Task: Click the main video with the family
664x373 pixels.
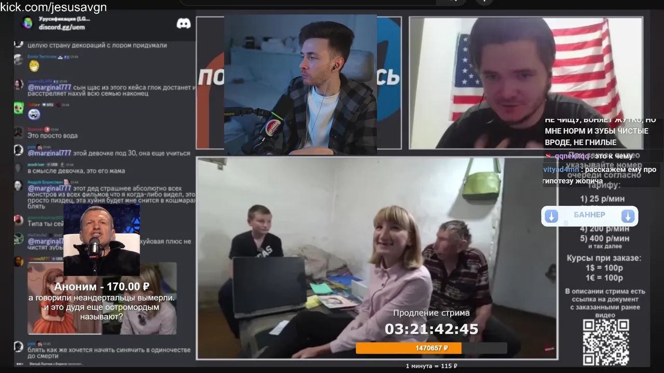Action: [377, 258]
